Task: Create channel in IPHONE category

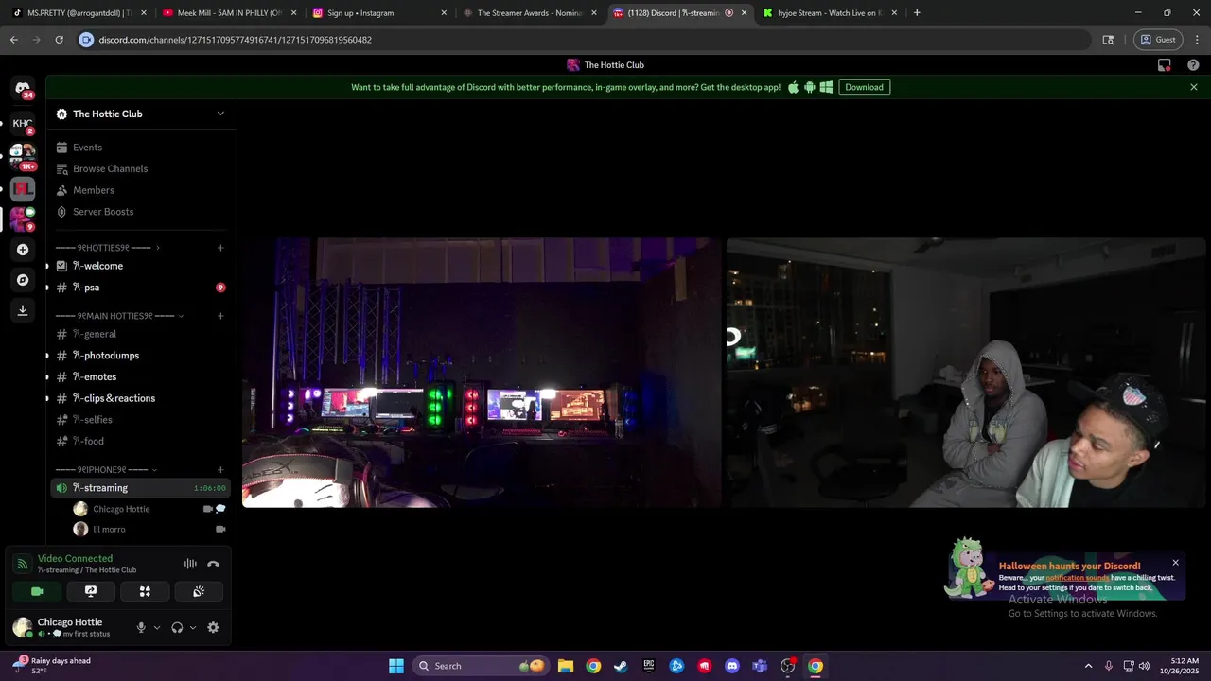Action: point(220,470)
